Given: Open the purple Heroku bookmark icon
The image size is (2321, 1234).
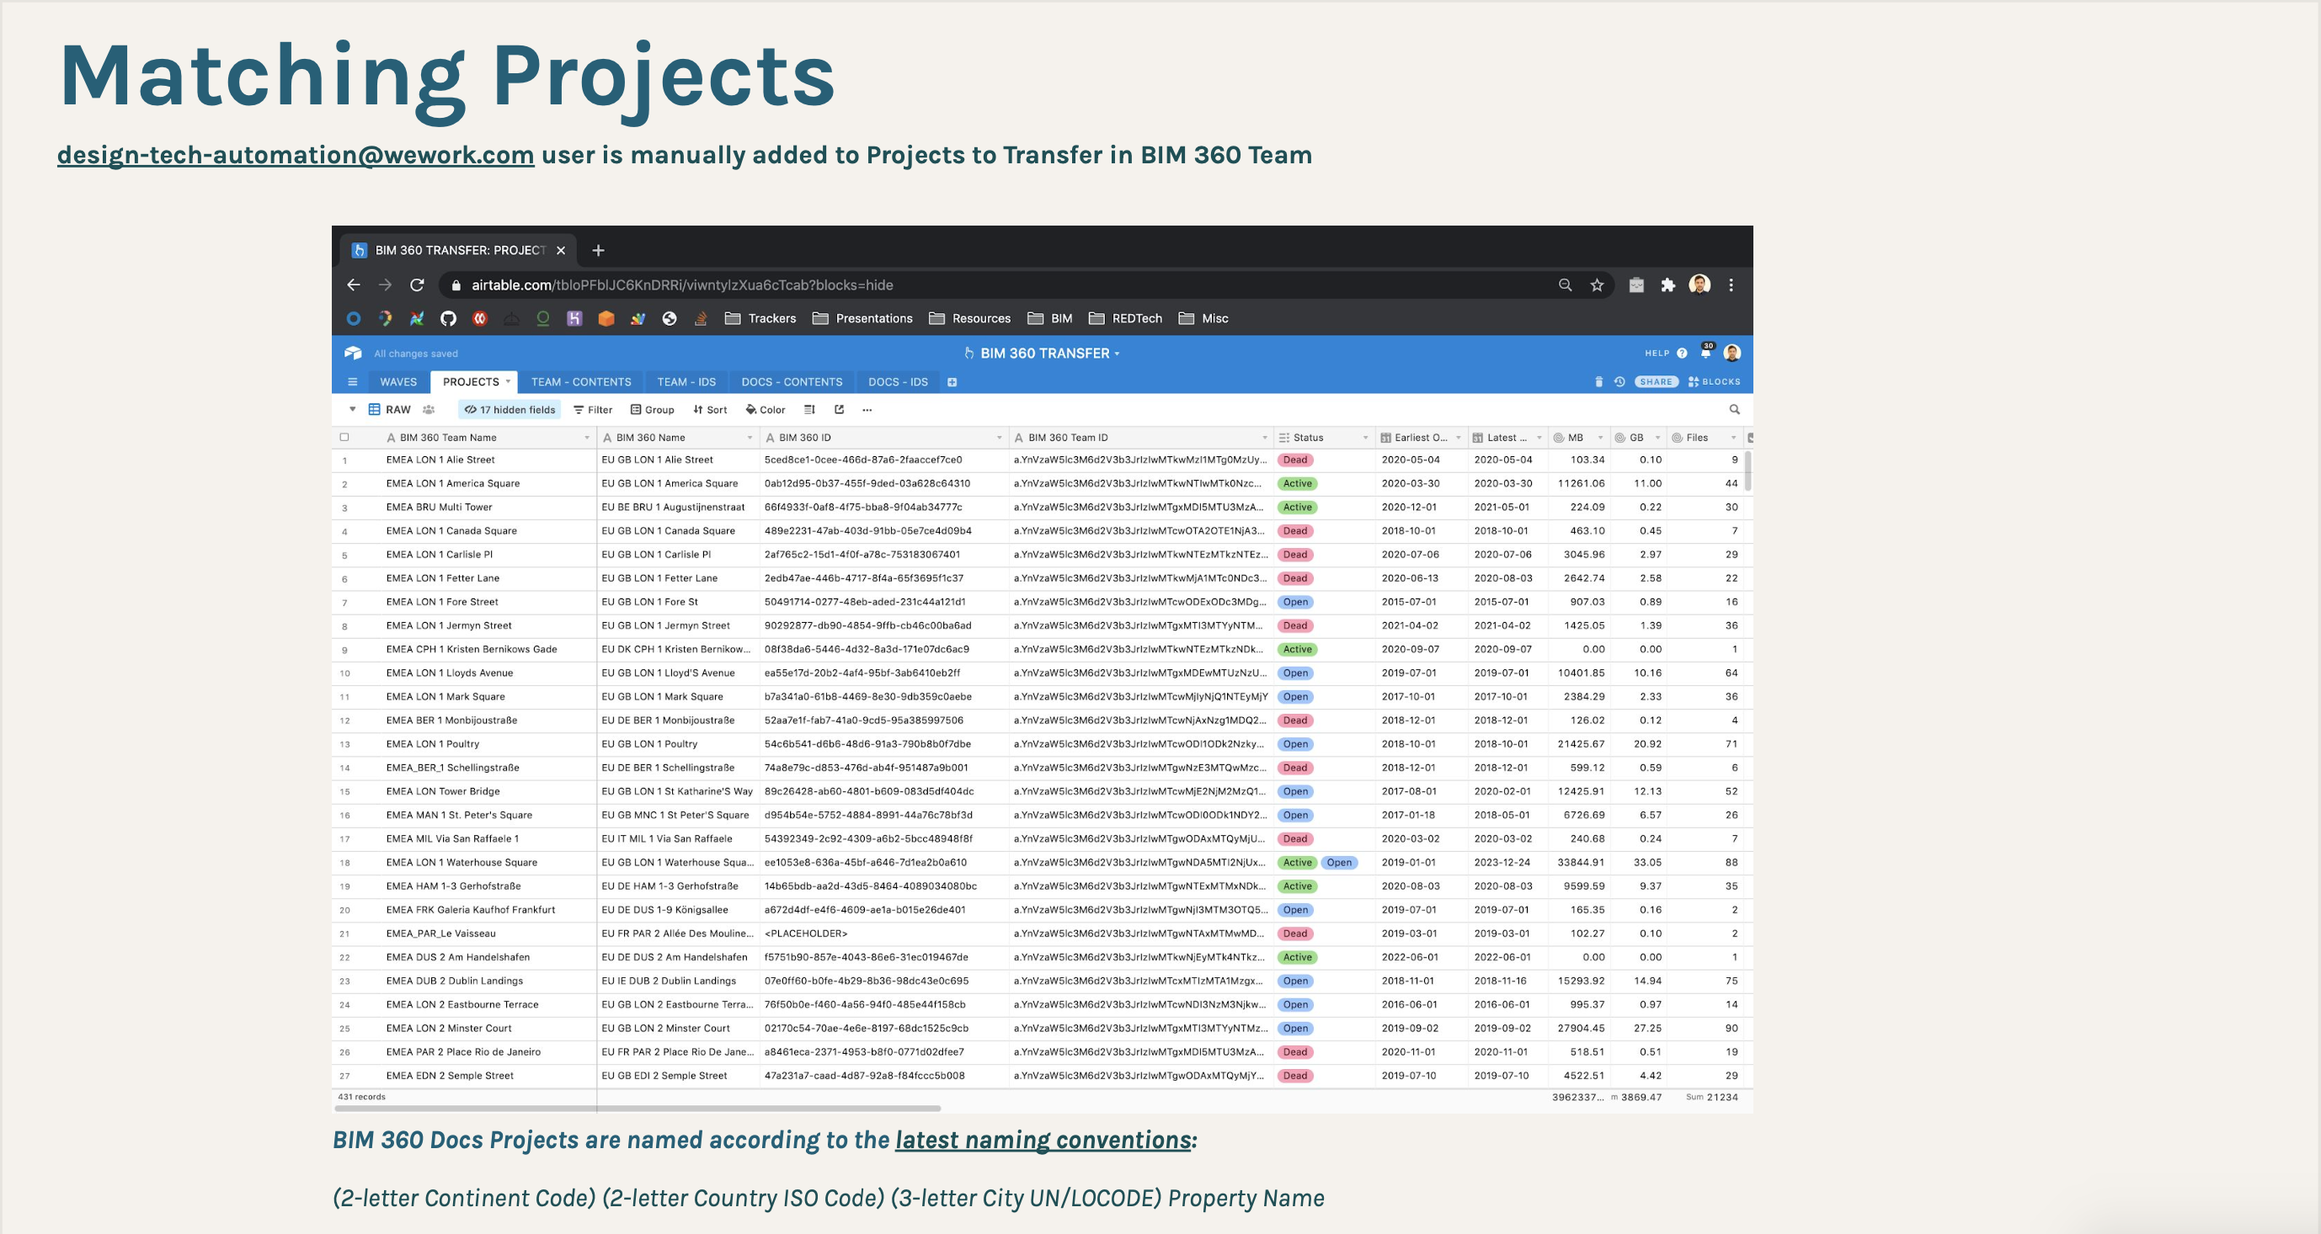Looking at the screenshot, I should (x=574, y=318).
